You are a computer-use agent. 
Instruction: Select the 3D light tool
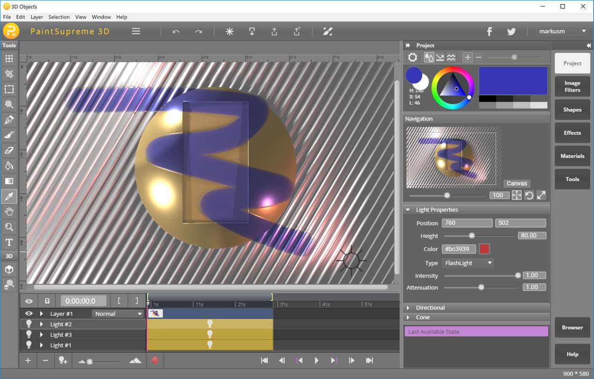[9, 284]
